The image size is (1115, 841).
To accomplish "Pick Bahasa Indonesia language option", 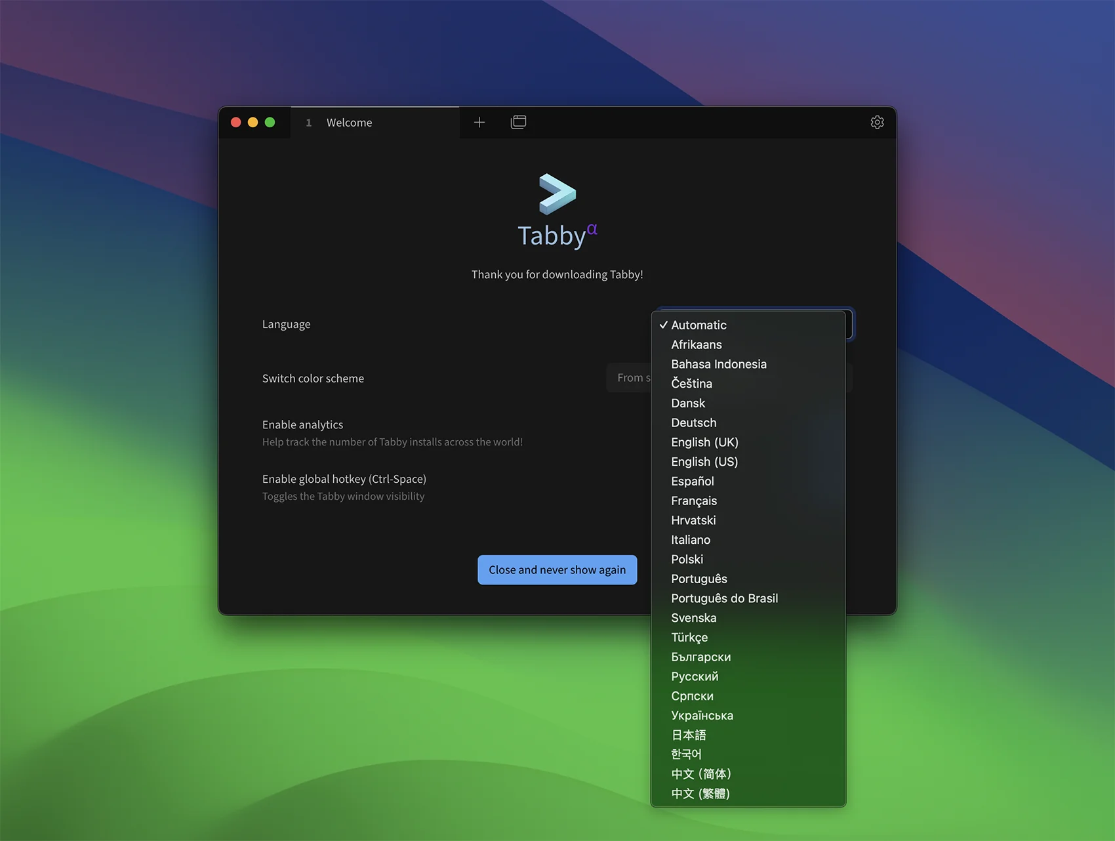I will [748, 364].
